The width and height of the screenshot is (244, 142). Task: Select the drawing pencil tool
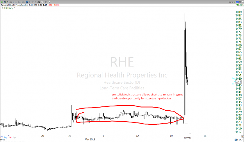[45, 2]
